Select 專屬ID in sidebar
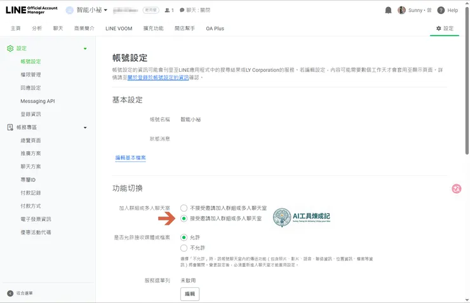The image size is (470, 303). coord(28,180)
